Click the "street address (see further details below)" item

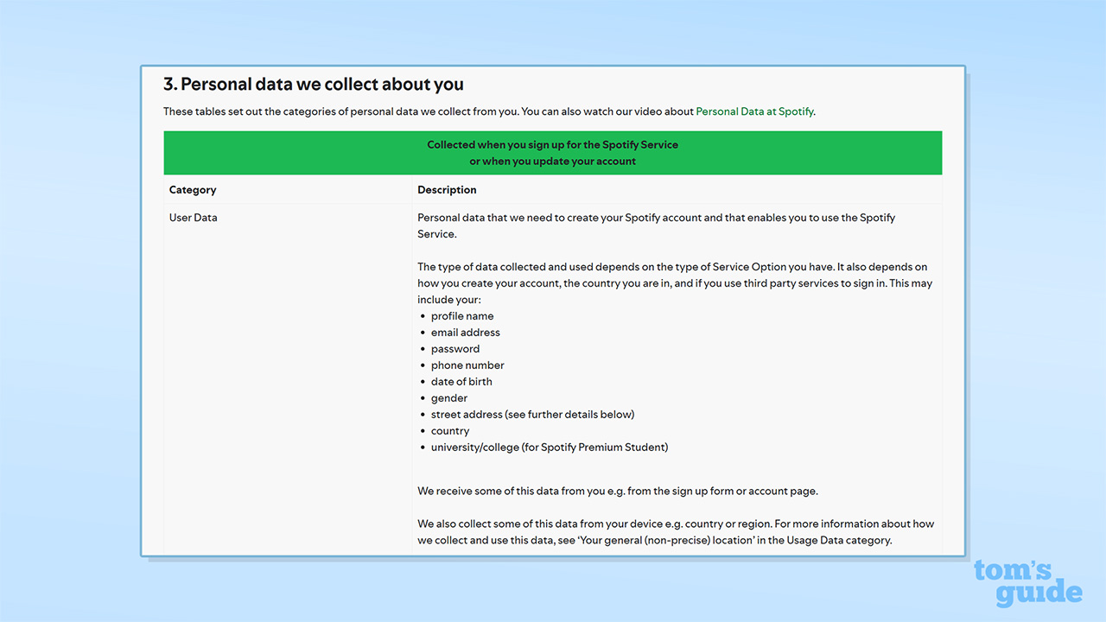click(532, 415)
